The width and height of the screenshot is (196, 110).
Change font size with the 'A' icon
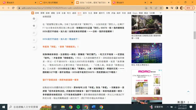[x=34, y=47]
